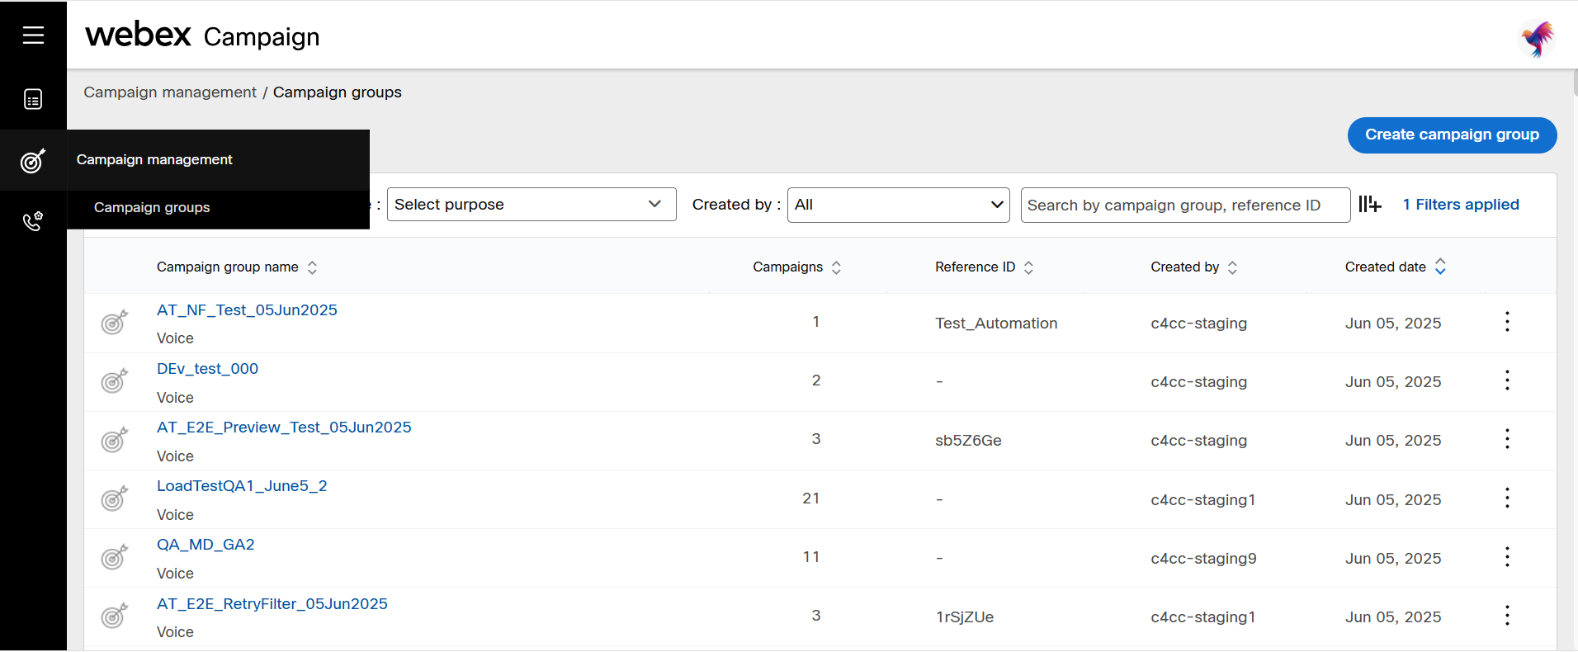
Task: Select the campaign management target icon in sidebar
Action: click(33, 160)
